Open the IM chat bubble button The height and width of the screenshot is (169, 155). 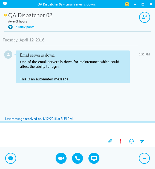[x=11, y=158]
